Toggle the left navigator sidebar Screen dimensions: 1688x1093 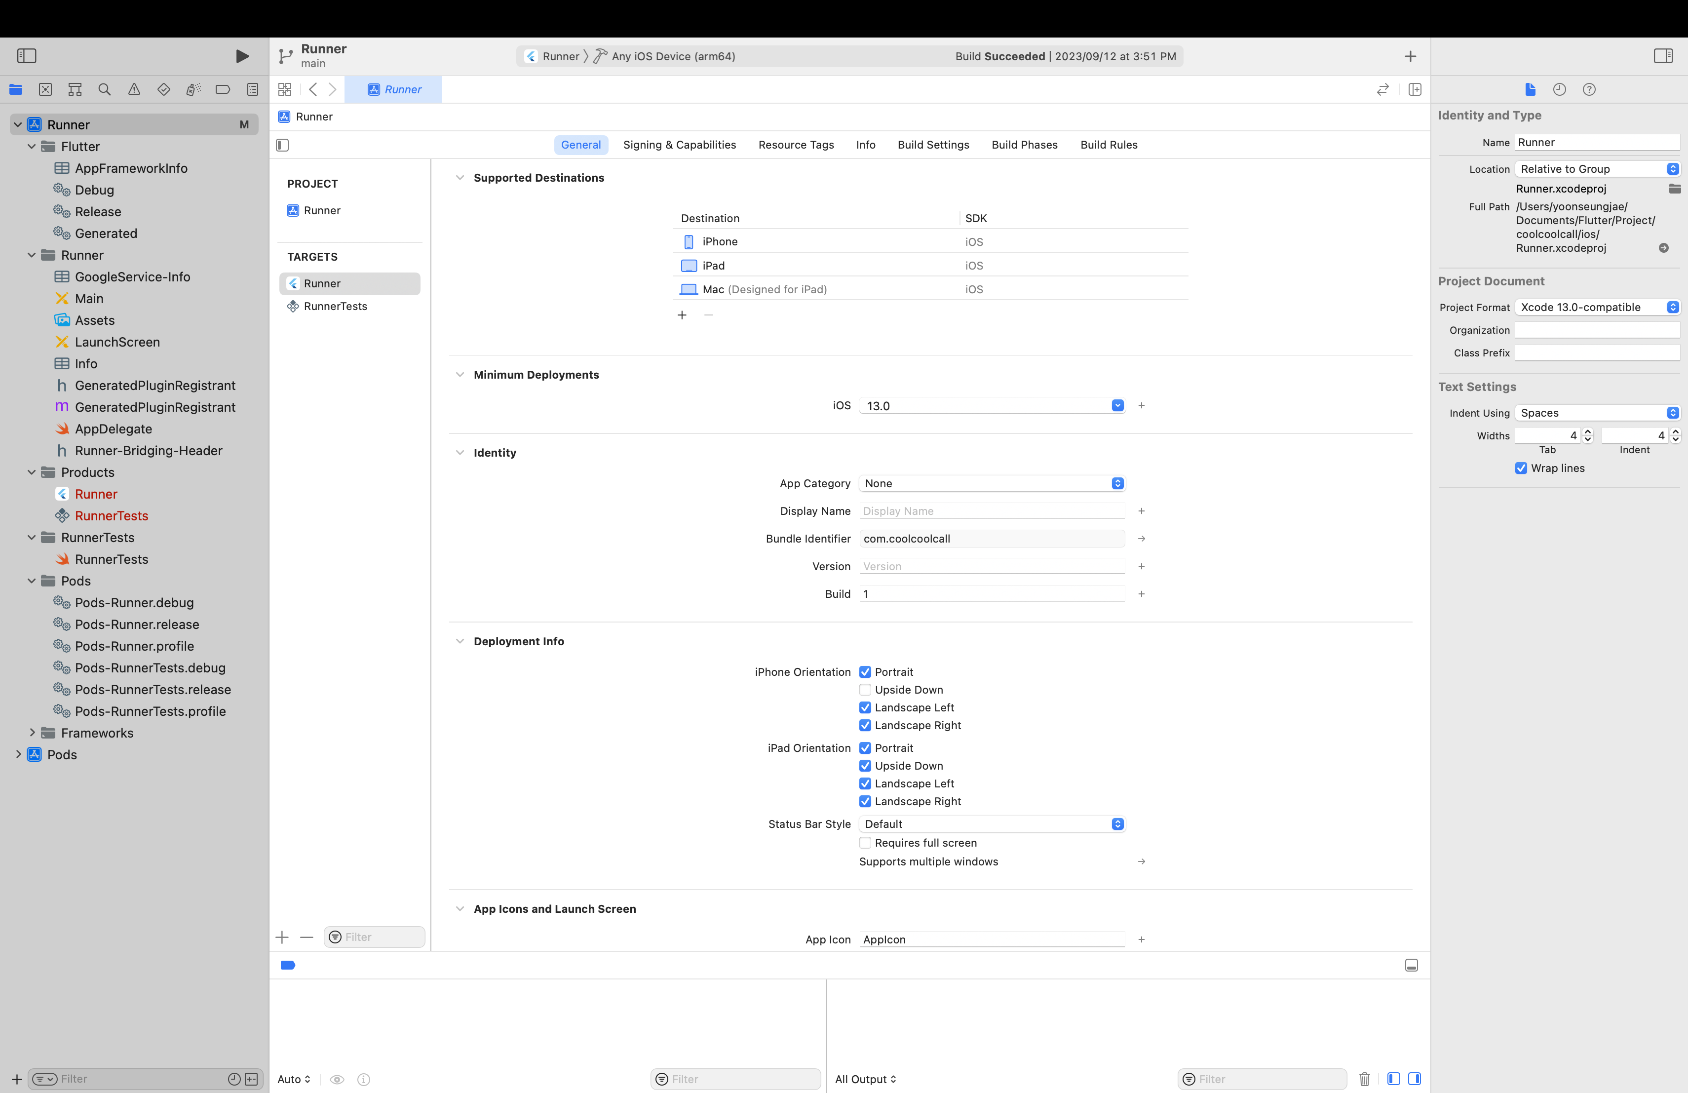26,55
